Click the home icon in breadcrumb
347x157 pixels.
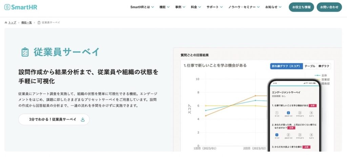click(6, 23)
